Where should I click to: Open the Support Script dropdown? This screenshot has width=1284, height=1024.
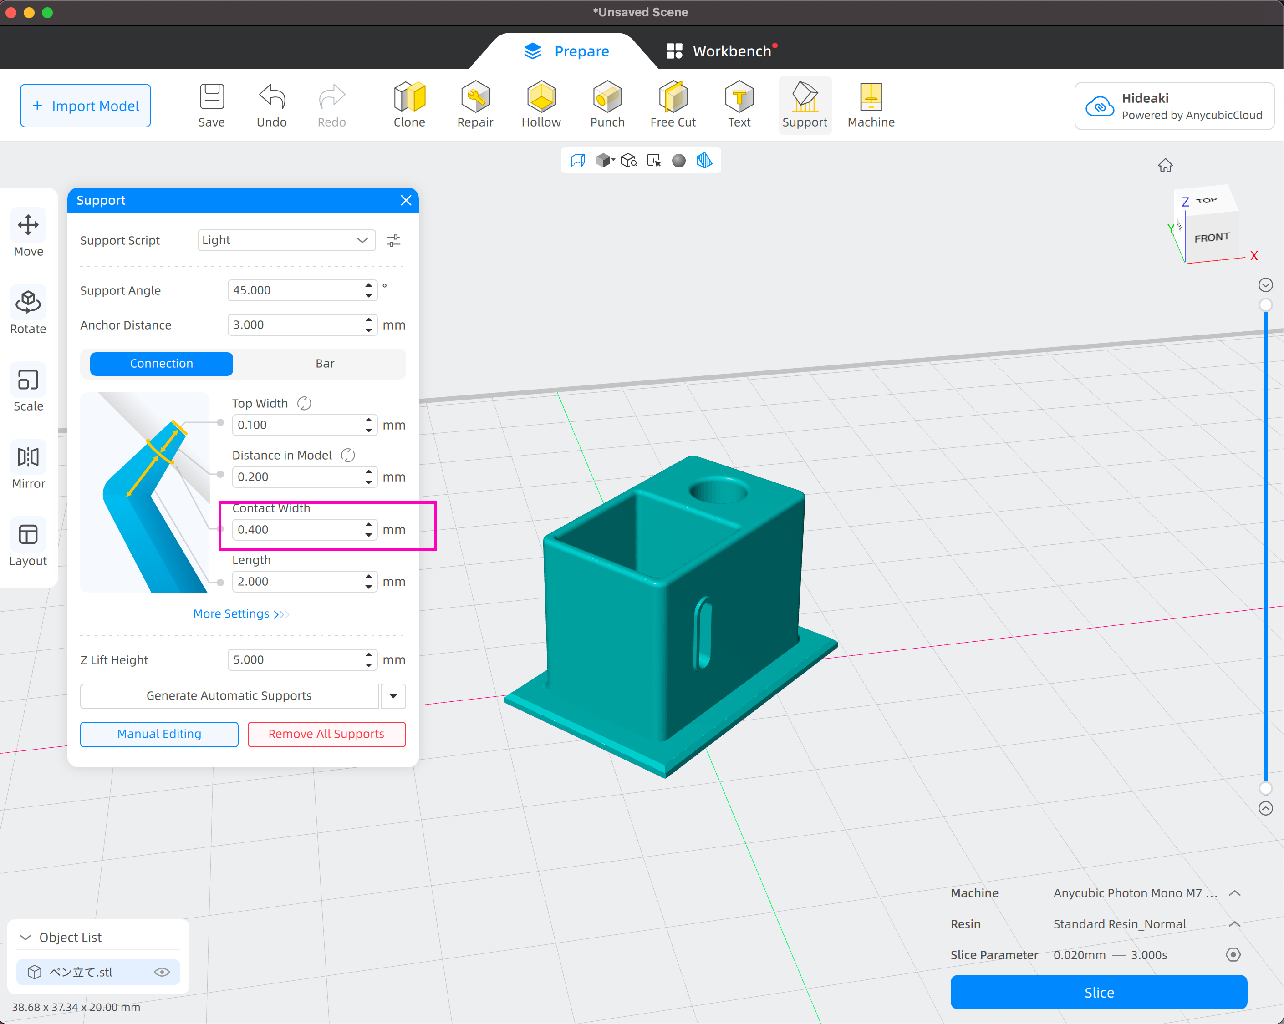[x=286, y=240]
